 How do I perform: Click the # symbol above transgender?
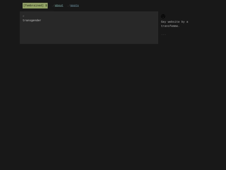point(23,16)
